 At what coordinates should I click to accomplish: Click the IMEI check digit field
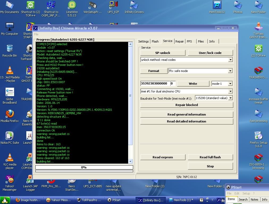173,83
